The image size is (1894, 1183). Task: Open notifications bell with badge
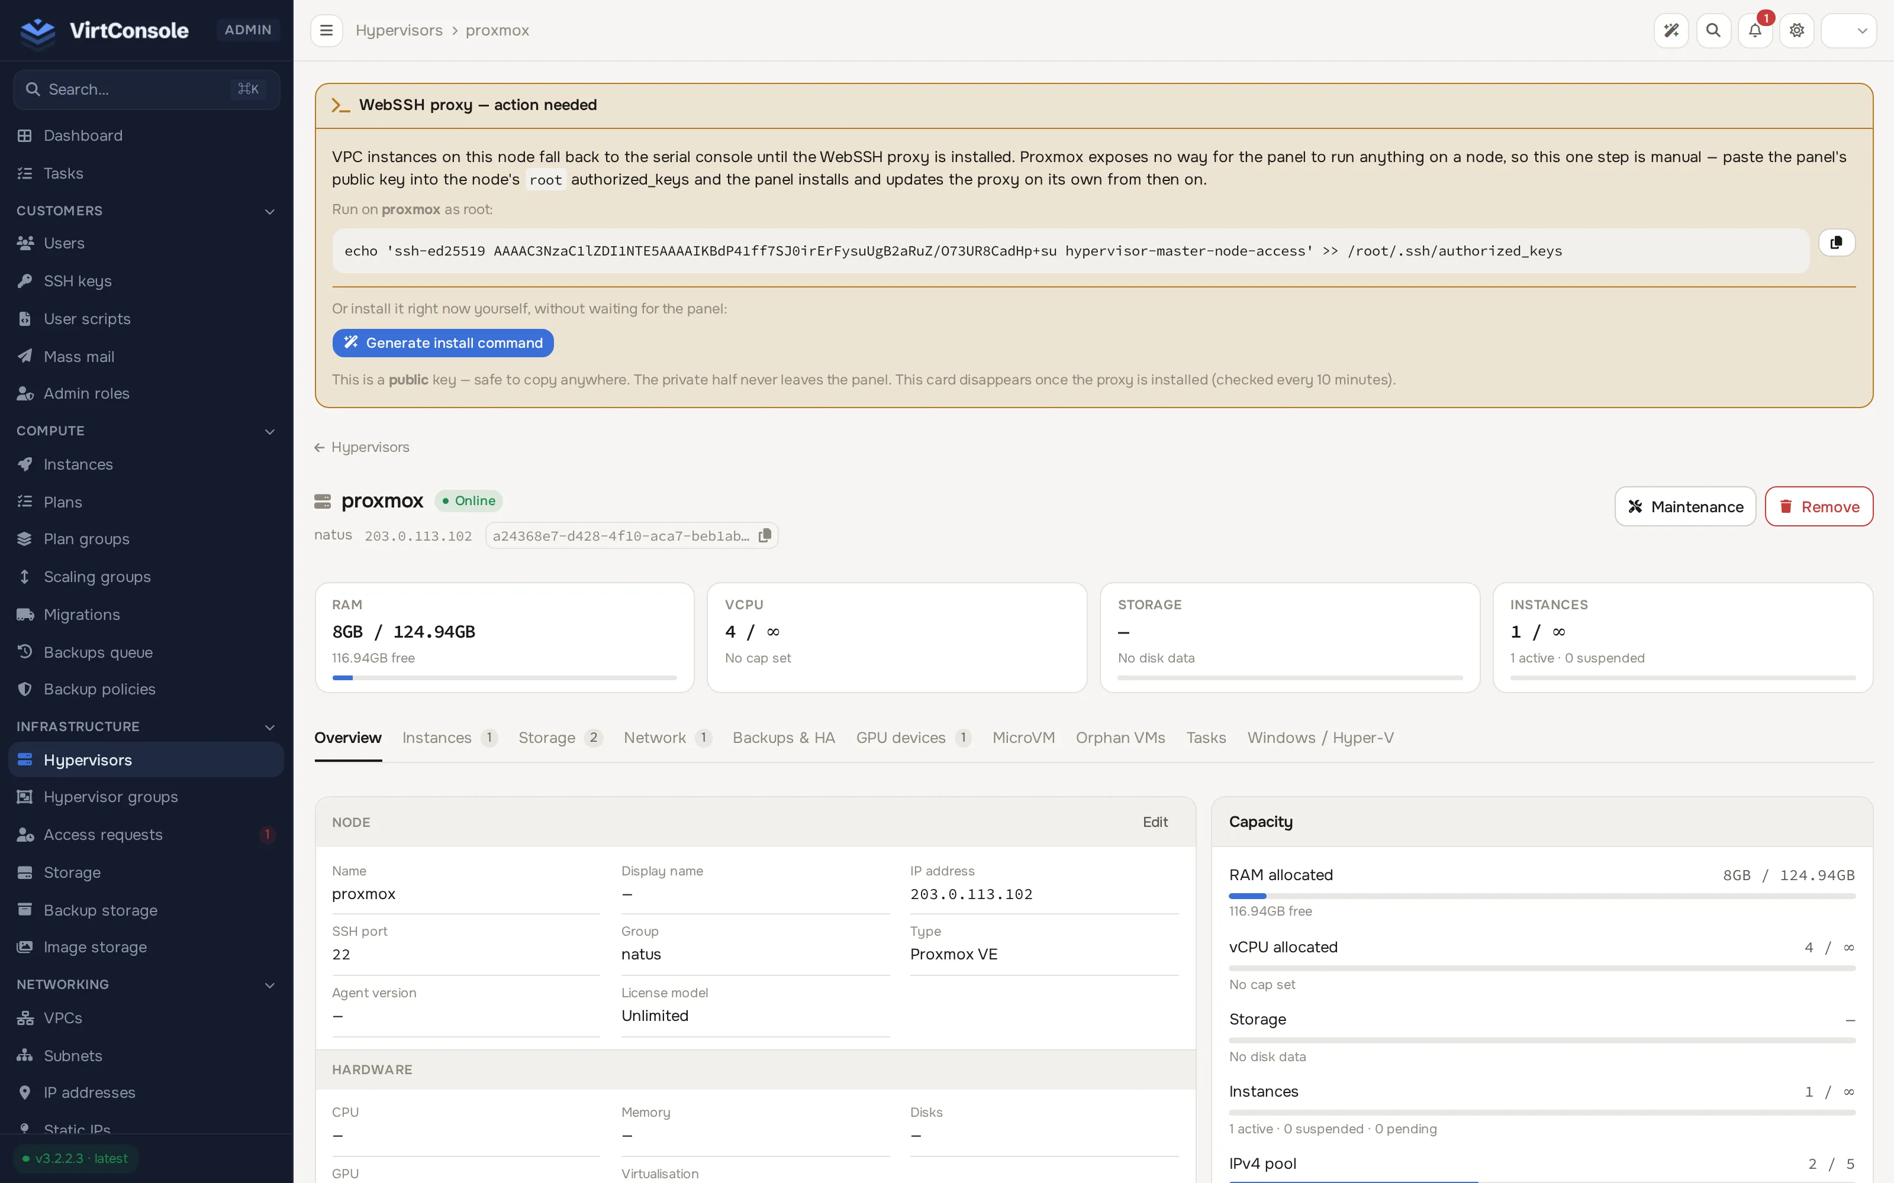pos(1755,31)
